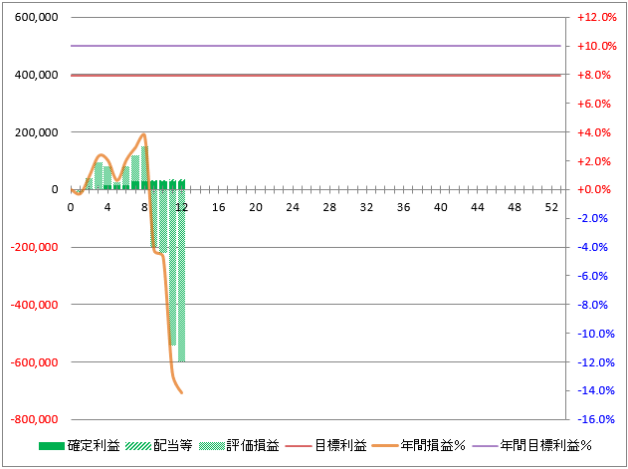Click right axis label -2.0%

(593, 218)
